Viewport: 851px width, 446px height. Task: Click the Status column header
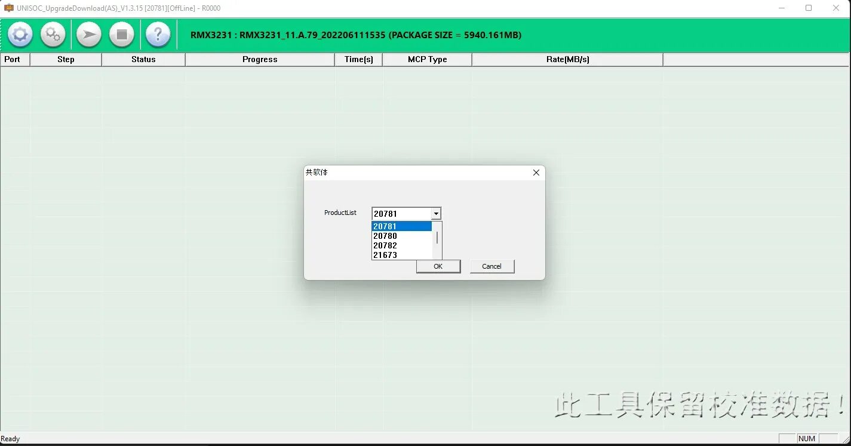(143, 59)
